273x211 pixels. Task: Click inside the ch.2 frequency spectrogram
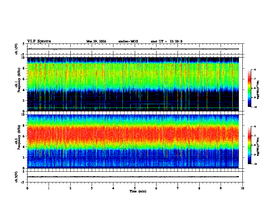click(133, 141)
